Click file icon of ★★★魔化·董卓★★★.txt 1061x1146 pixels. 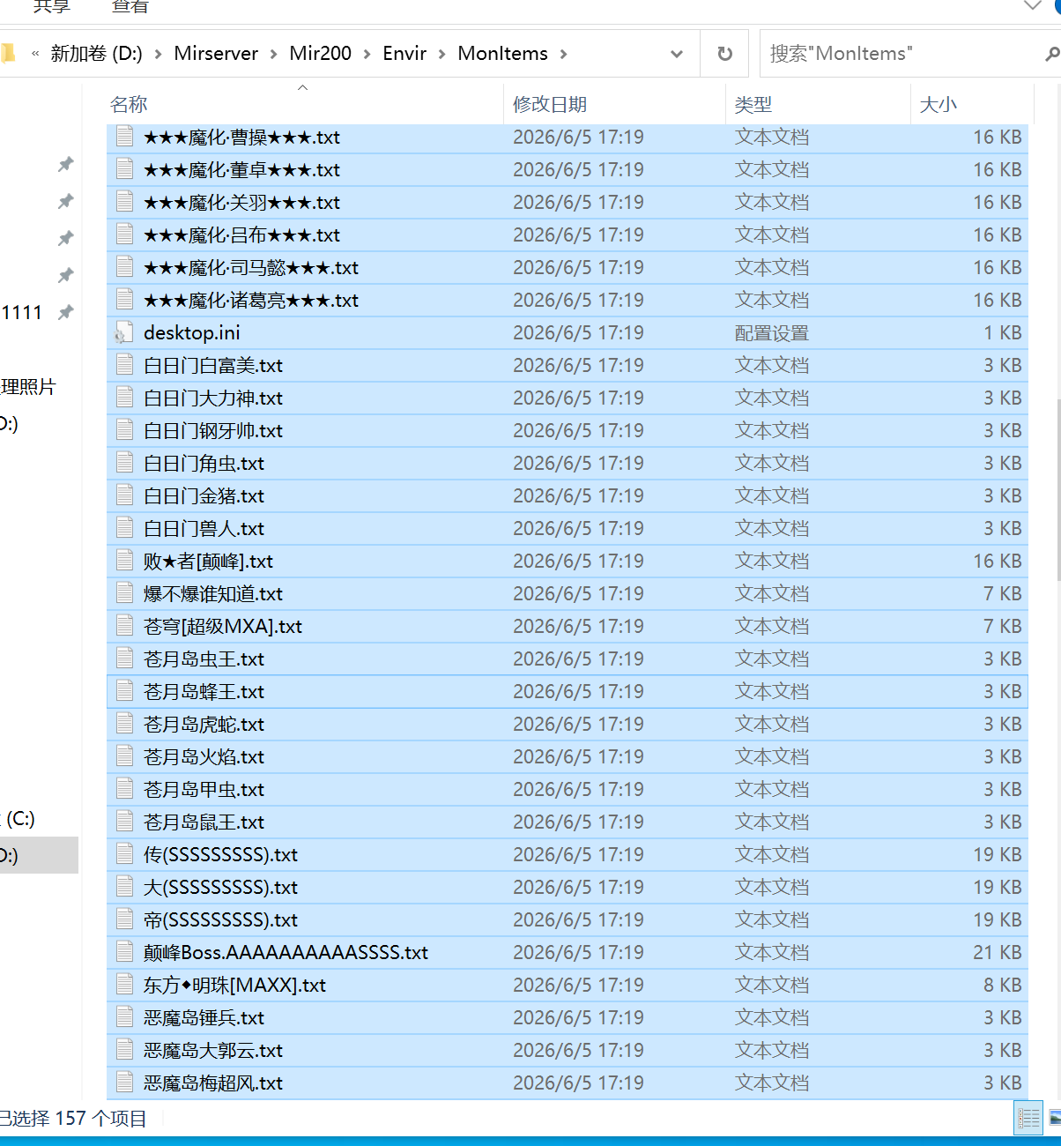125,169
